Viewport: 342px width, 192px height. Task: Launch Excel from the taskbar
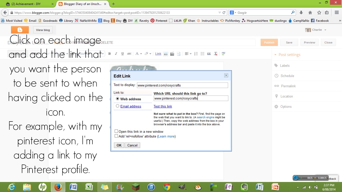pos(89,187)
